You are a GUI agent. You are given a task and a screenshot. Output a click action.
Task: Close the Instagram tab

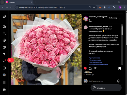click(31, 2)
